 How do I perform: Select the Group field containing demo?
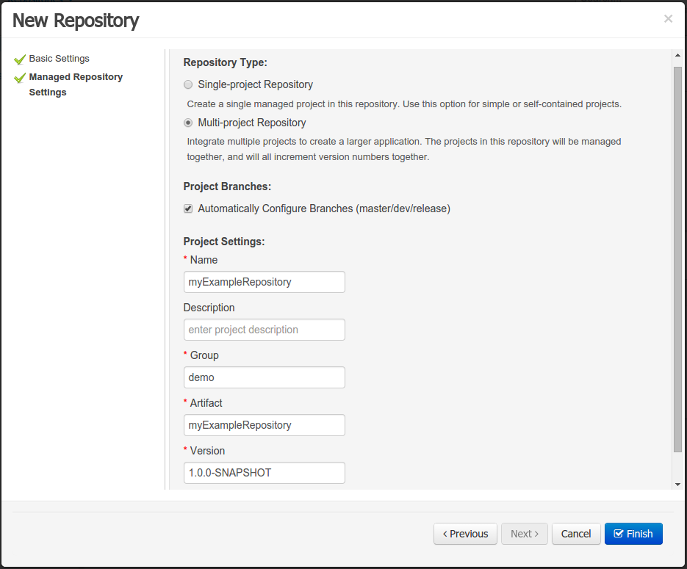click(264, 377)
